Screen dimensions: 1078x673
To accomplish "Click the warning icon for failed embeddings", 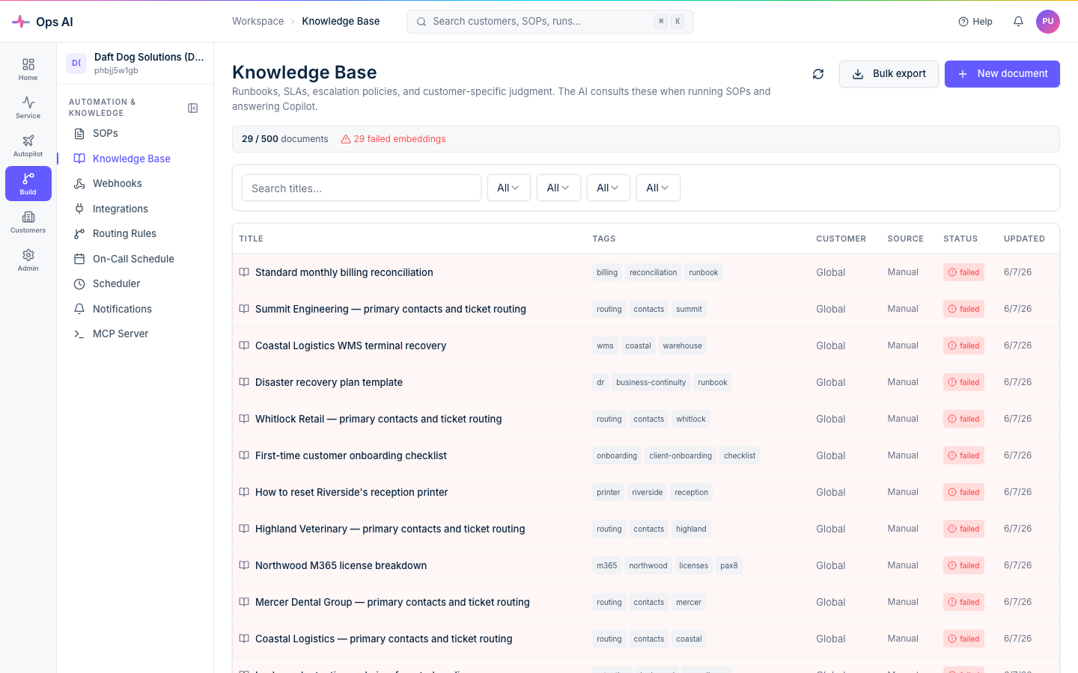I will (x=346, y=139).
